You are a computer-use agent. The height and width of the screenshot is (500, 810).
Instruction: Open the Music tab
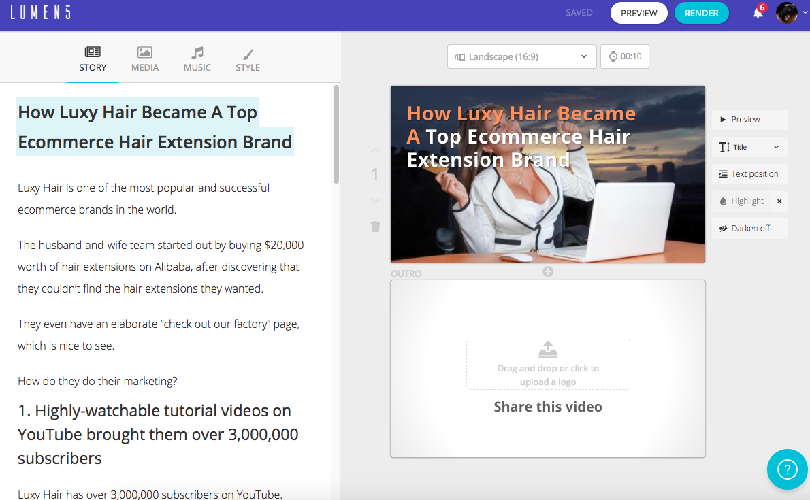pos(197,59)
